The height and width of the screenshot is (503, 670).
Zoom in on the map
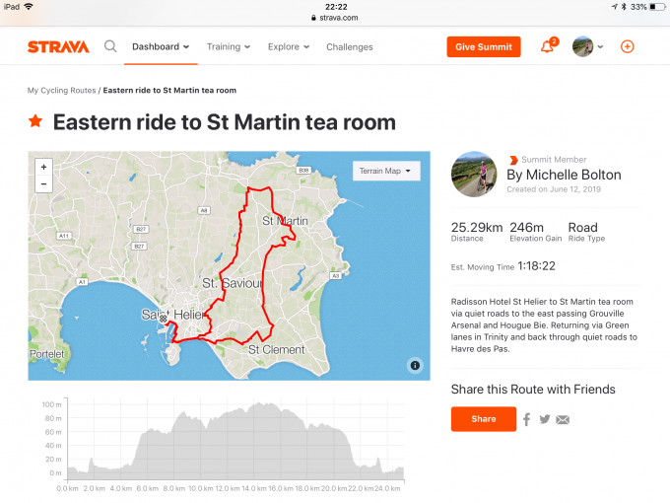[x=43, y=168]
